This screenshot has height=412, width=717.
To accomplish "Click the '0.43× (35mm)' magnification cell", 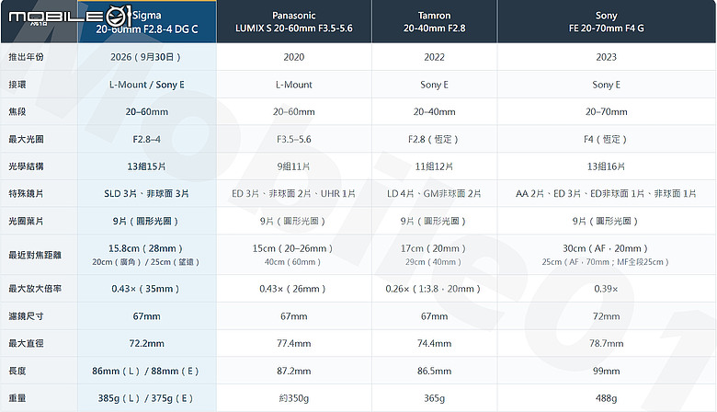I will (146, 289).
